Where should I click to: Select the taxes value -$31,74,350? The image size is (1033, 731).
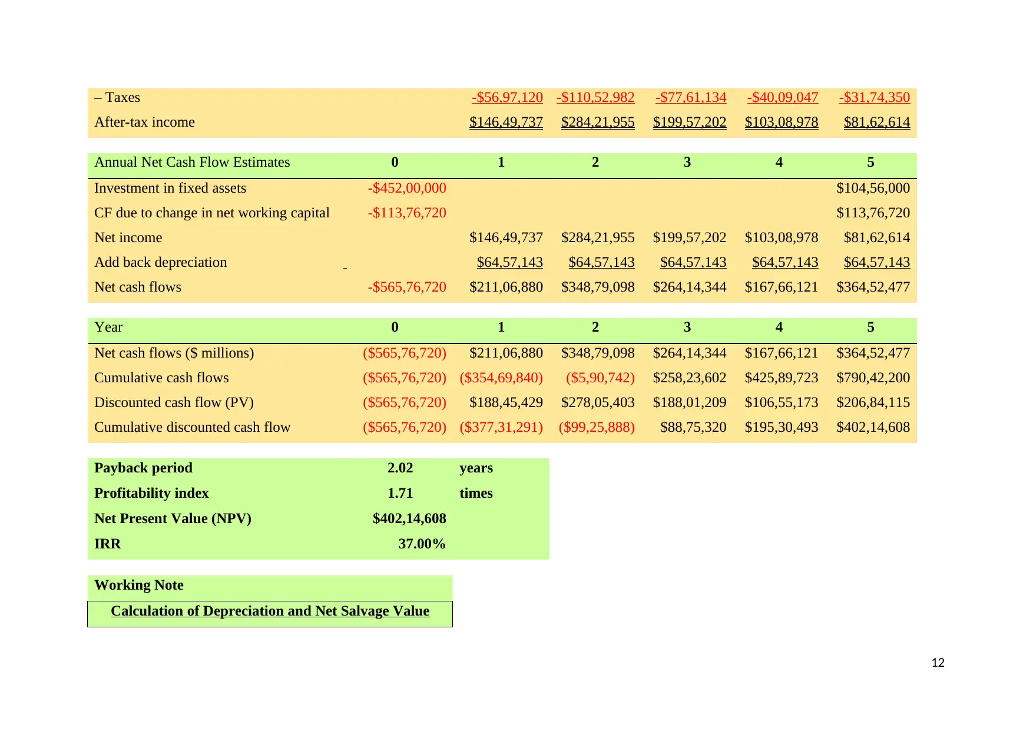tap(875, 98)
